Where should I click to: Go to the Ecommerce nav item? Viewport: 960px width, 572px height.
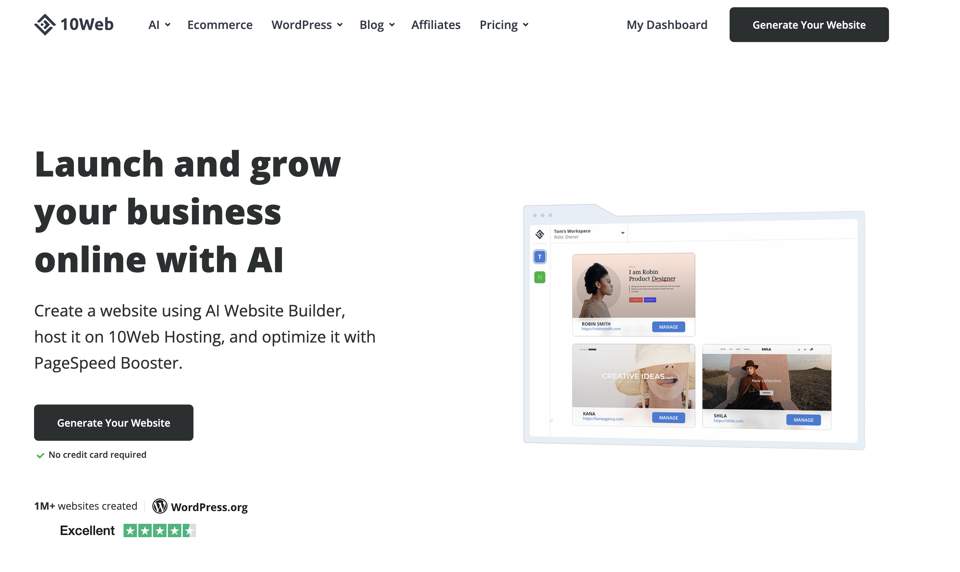pyautogui.click(x=220, y=25)
